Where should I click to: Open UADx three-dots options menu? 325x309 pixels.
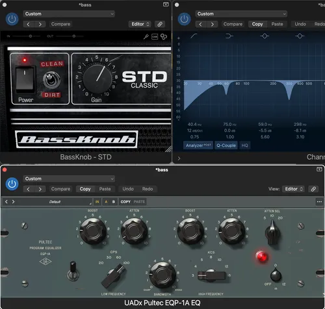[319, 202]
